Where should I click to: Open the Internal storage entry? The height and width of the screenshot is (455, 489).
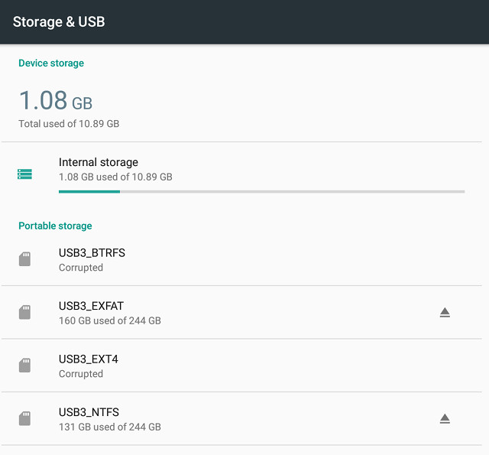(x=241, y=174)
